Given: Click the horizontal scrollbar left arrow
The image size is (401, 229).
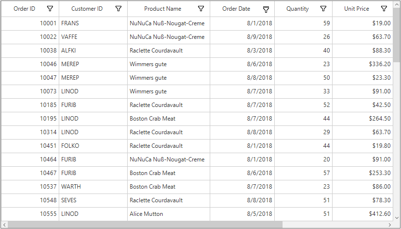Looking at the screenshot, I should point(4,225).
